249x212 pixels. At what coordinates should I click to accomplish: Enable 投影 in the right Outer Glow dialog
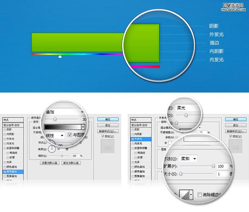coord(133,130)
